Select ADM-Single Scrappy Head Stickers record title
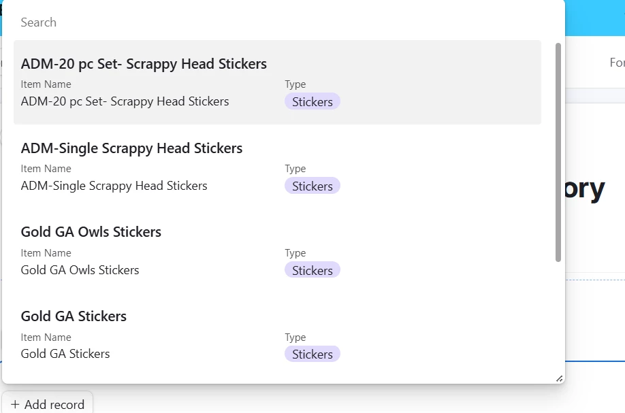The width and height of the screenshot is (625, 413). pos(131,148)
